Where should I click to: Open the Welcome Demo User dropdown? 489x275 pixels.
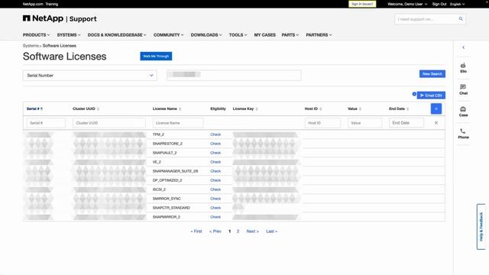point(407,4)
